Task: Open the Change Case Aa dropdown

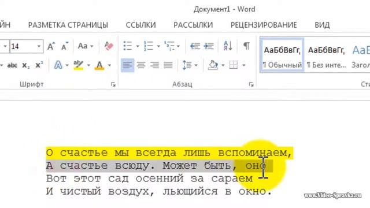Action: (x=86, y=46)
